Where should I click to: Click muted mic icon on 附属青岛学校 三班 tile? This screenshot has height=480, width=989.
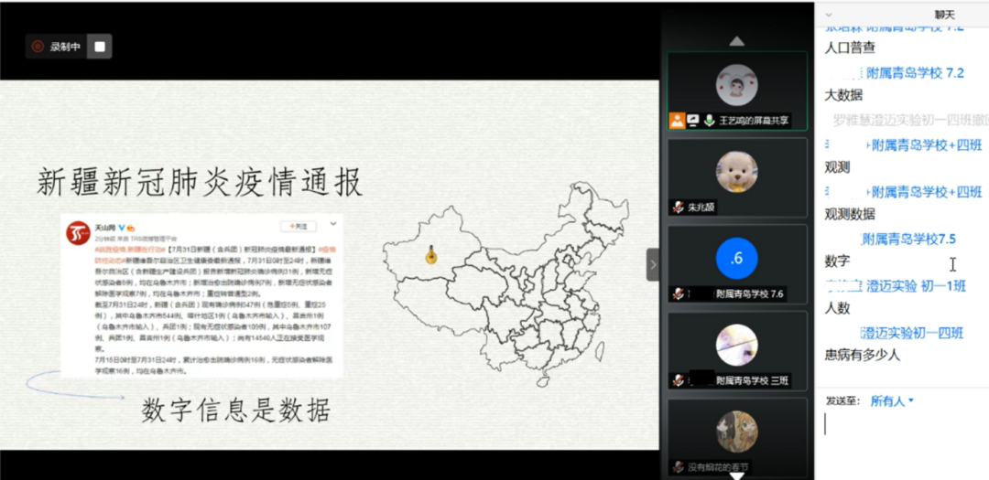click(x=678, y=380)
